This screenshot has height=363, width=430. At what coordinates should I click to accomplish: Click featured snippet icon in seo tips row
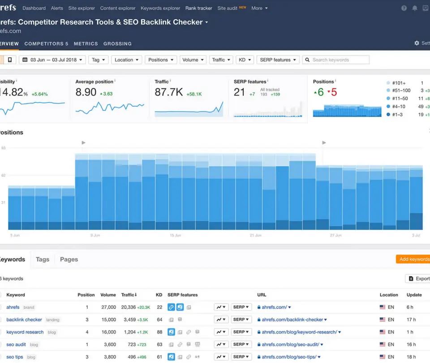coord(171,357)
